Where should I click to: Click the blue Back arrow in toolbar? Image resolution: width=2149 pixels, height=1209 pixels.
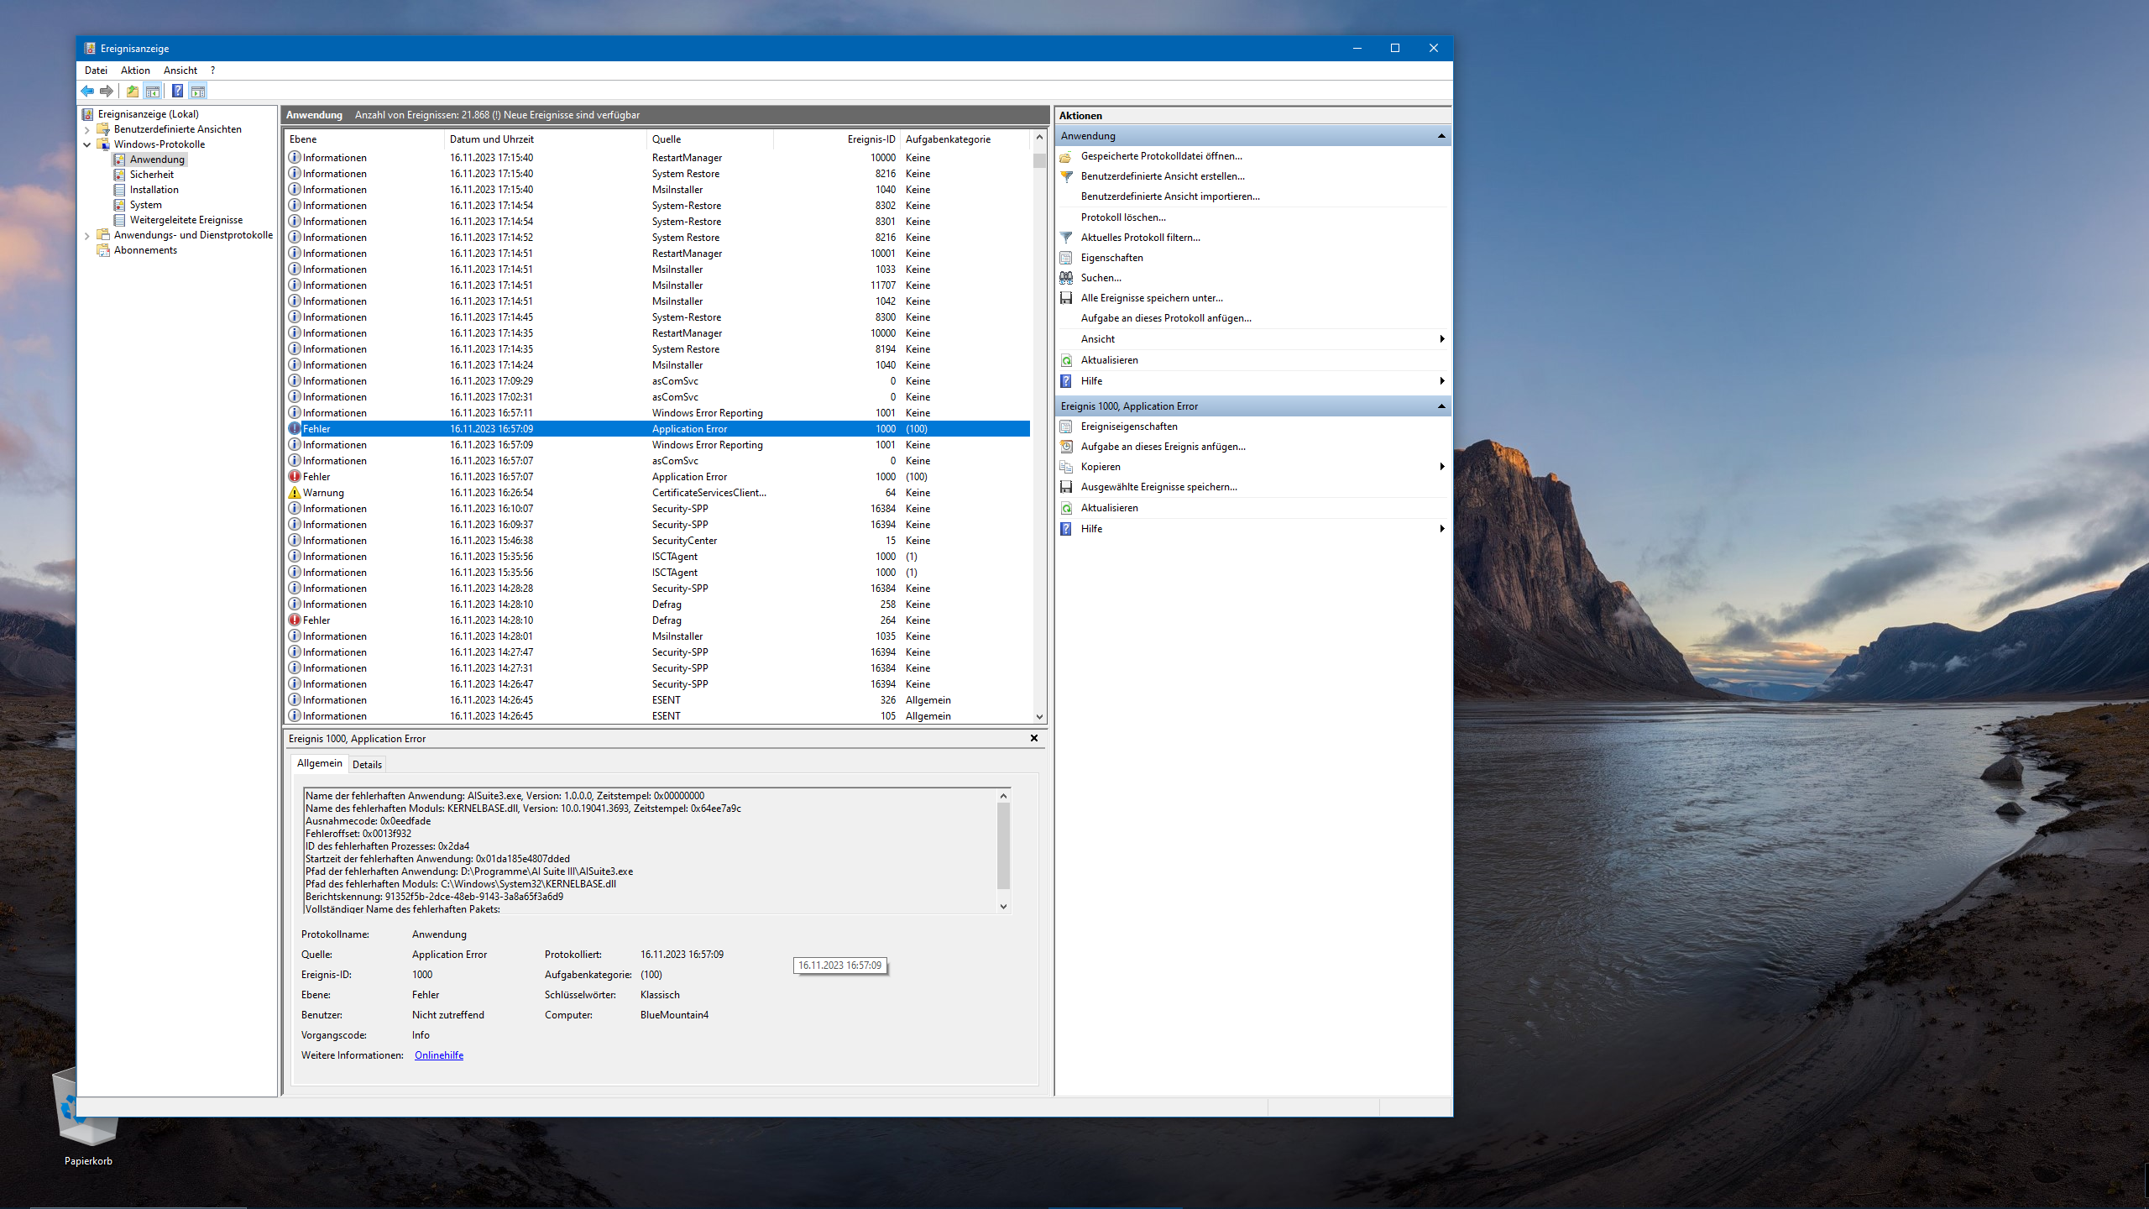point(87,91)
